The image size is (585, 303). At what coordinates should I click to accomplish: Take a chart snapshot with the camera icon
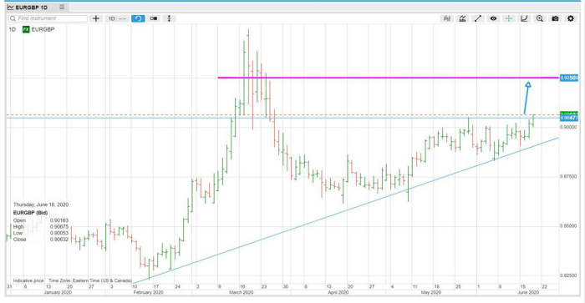(555, 18)
